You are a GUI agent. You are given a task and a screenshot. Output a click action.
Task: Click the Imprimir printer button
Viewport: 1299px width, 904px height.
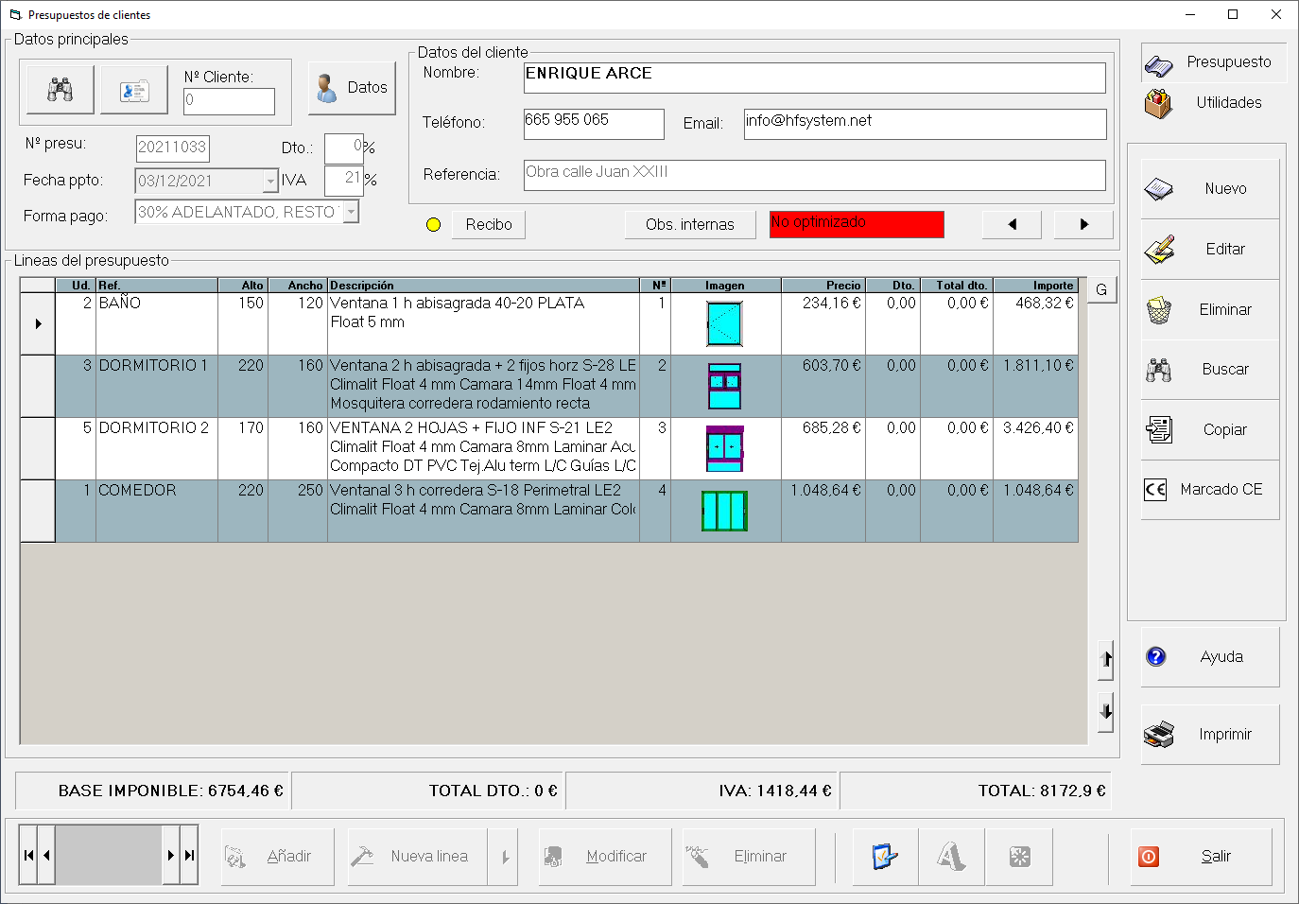click(1210, 735)
